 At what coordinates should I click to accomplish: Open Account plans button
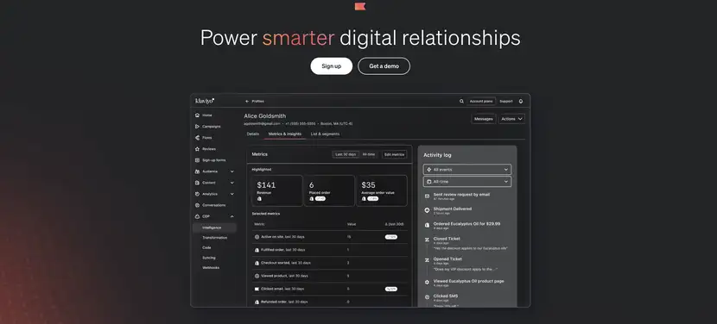coord(481,102)
